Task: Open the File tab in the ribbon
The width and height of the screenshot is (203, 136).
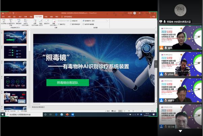Action: pyautogui.click(x=3, y=16)
